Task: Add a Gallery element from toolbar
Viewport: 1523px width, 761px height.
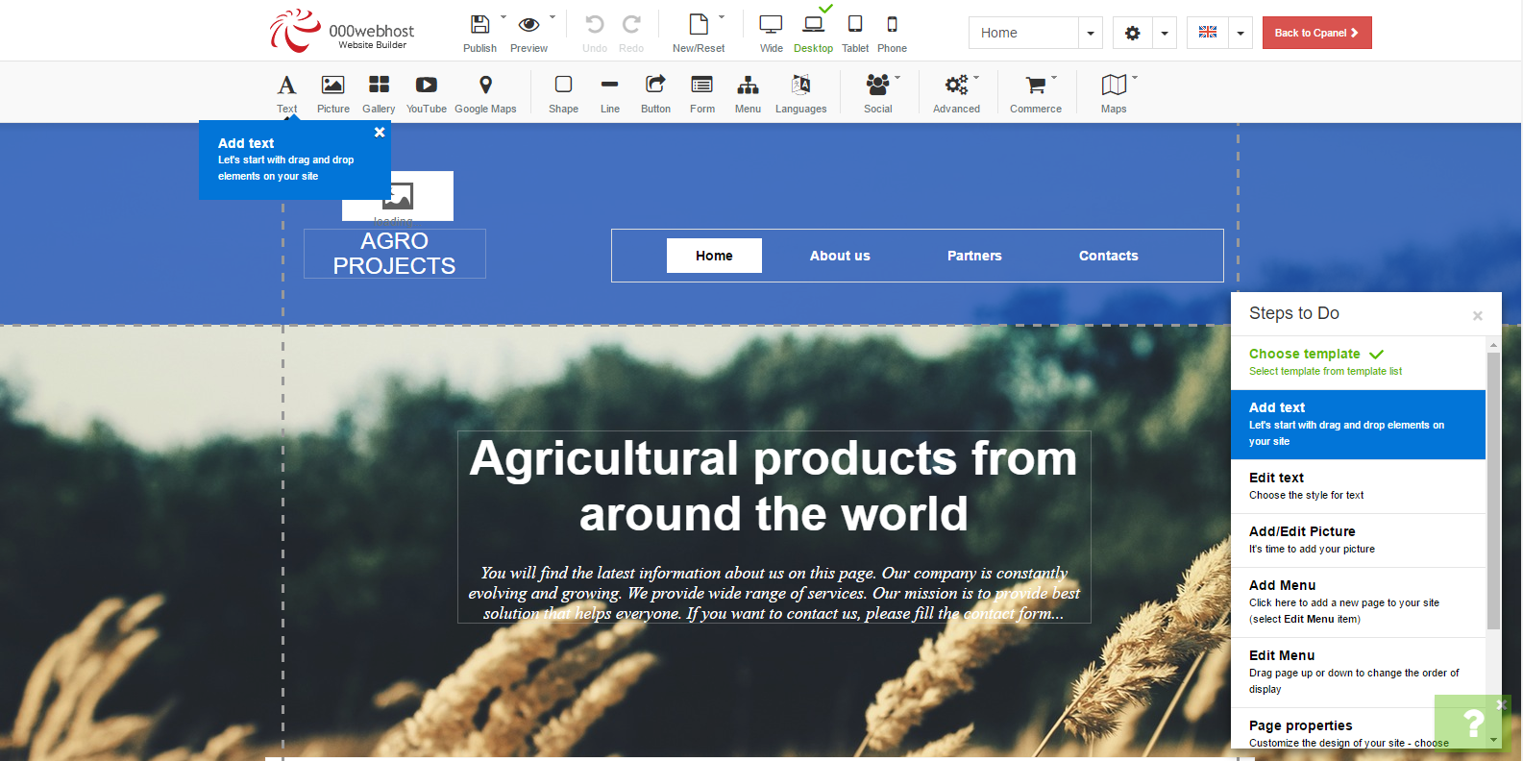Action: (x=379, y=86)
